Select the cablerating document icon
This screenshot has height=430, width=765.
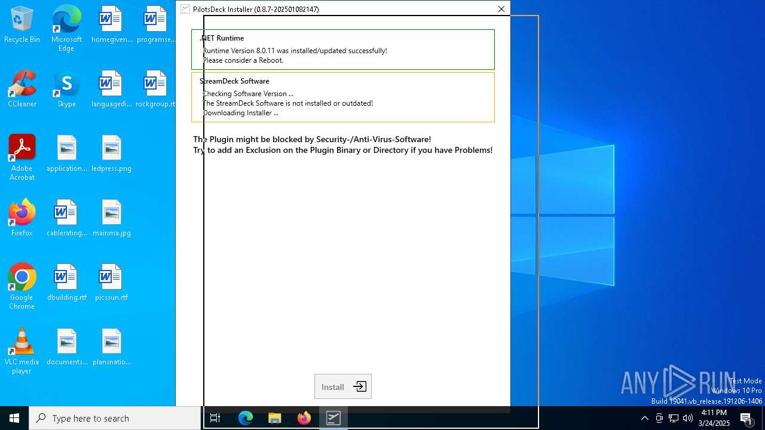(x=66, y=219)
